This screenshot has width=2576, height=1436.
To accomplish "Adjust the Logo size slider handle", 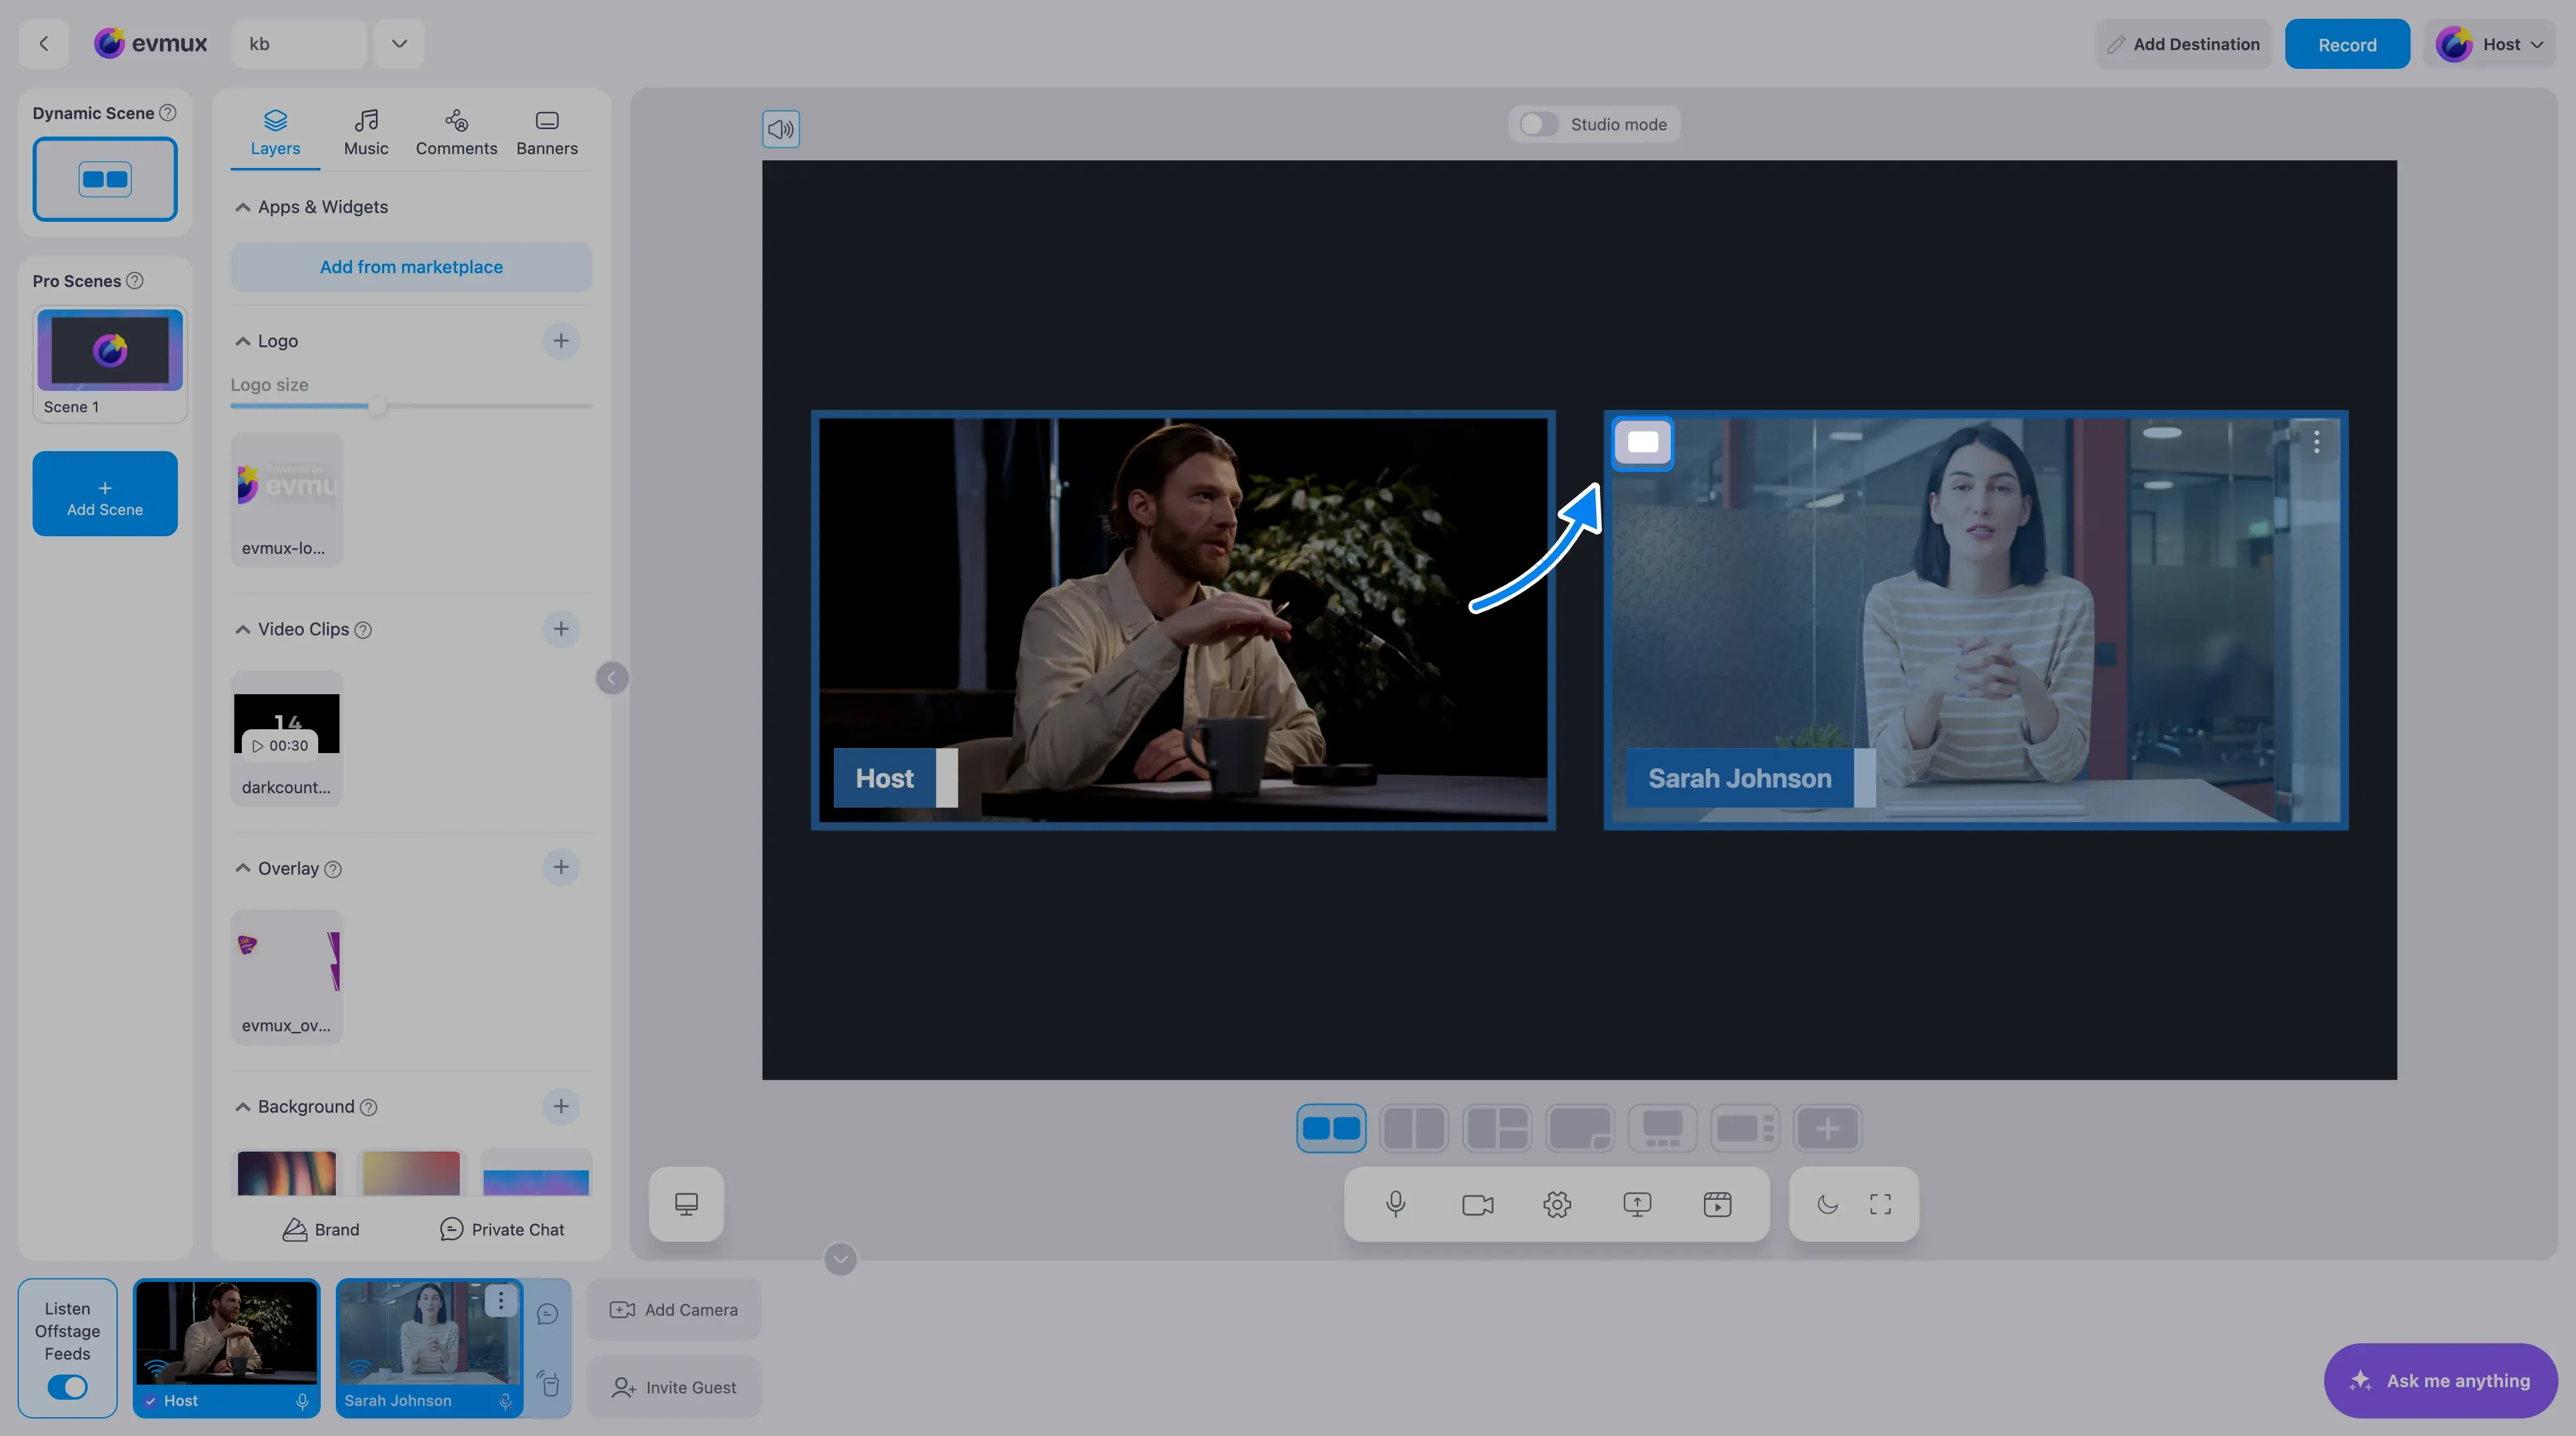I will [378, 406].
